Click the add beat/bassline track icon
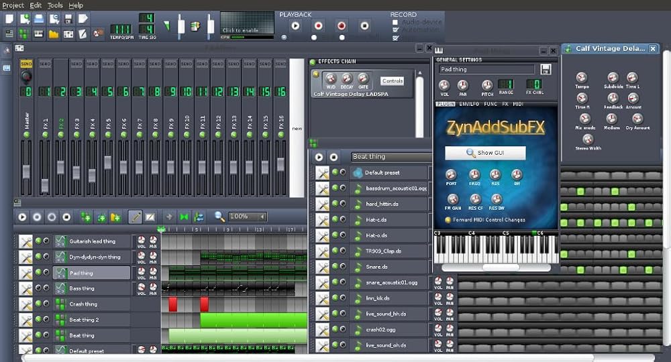The width and height of the screenshot is (671, 362). click(86, 218)
